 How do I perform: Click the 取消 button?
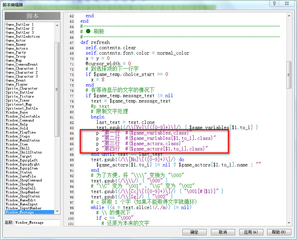click(x=223, y=232)
